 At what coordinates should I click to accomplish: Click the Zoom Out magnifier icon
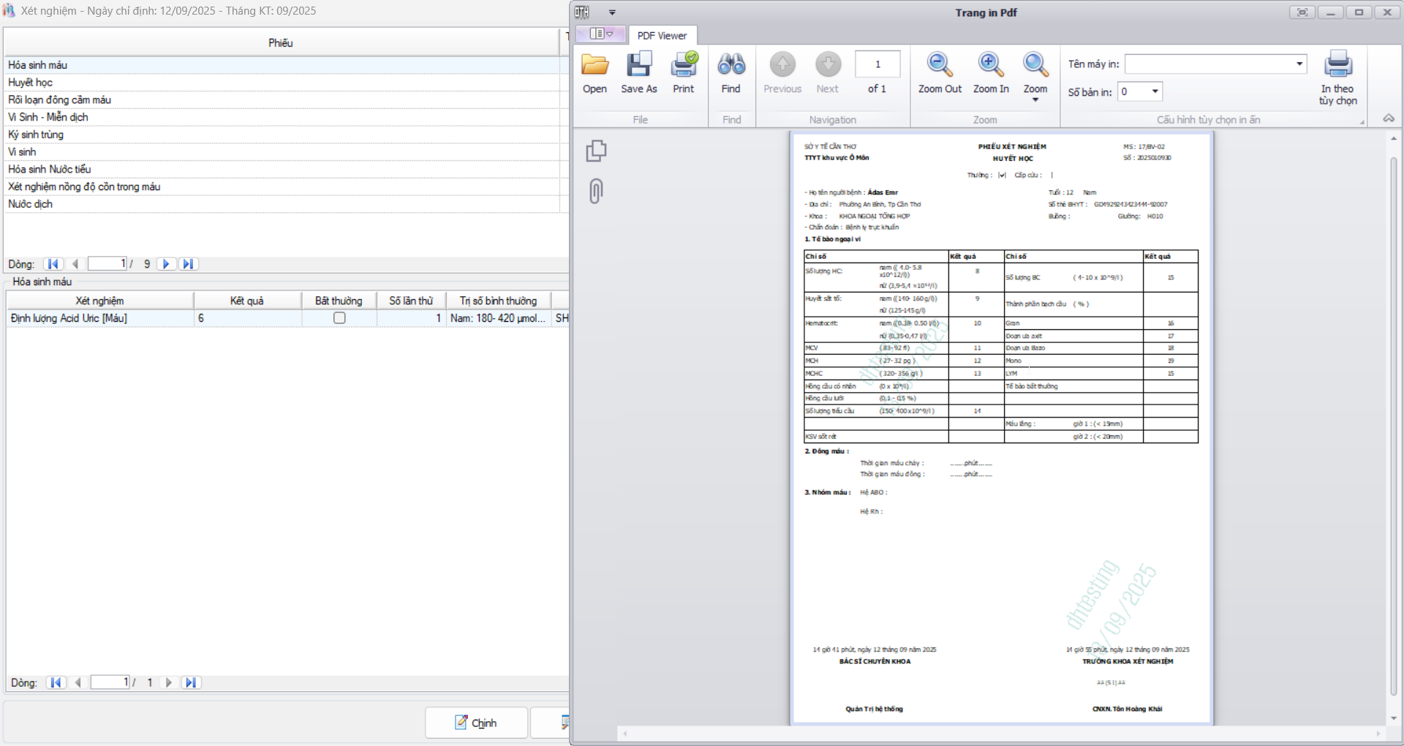[x=940, y=65]
